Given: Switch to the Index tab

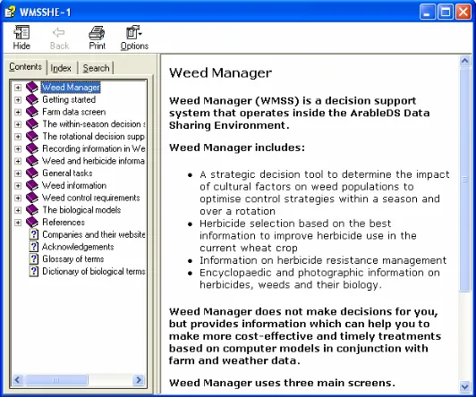Looking at the screenshot, I should (x=61, y=68).
